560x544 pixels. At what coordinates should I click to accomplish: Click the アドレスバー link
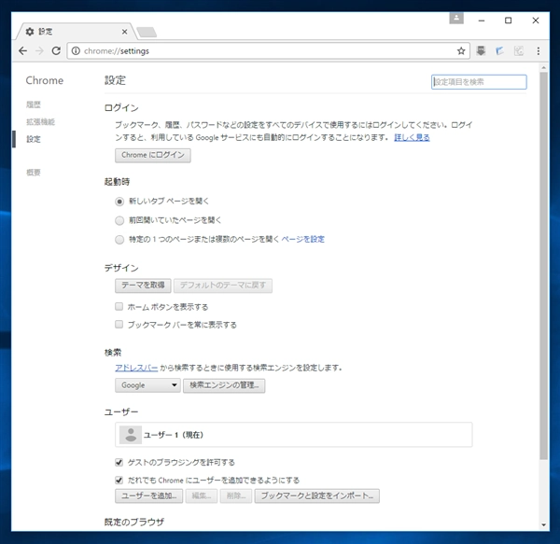[136, 368]
